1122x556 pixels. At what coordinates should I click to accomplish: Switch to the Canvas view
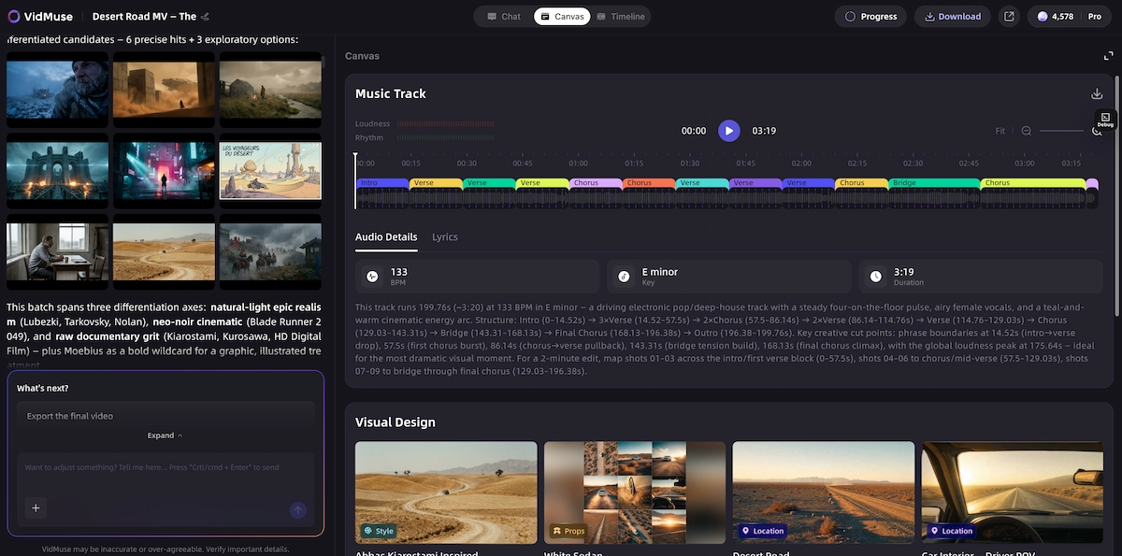click(562, 16)
